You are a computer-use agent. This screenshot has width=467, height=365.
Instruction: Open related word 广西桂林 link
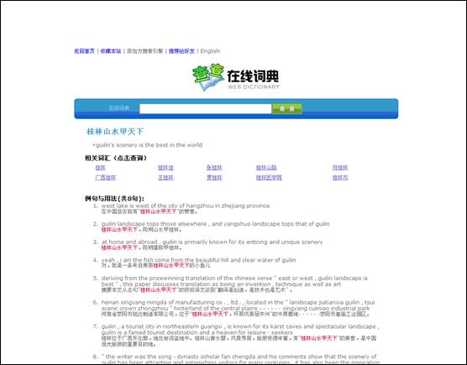click(x=106, y=178)
